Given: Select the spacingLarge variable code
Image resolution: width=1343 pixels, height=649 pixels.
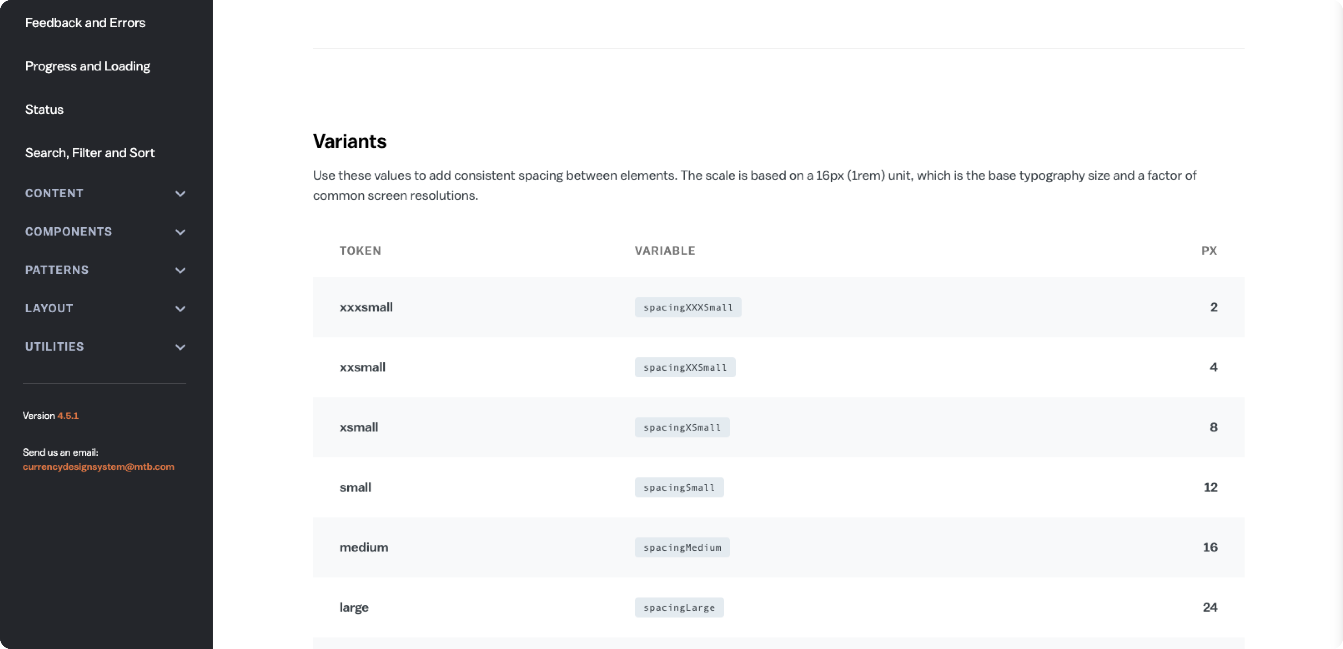Looking at the screenshot, I should pyautogui.click(x=679, y=607).
